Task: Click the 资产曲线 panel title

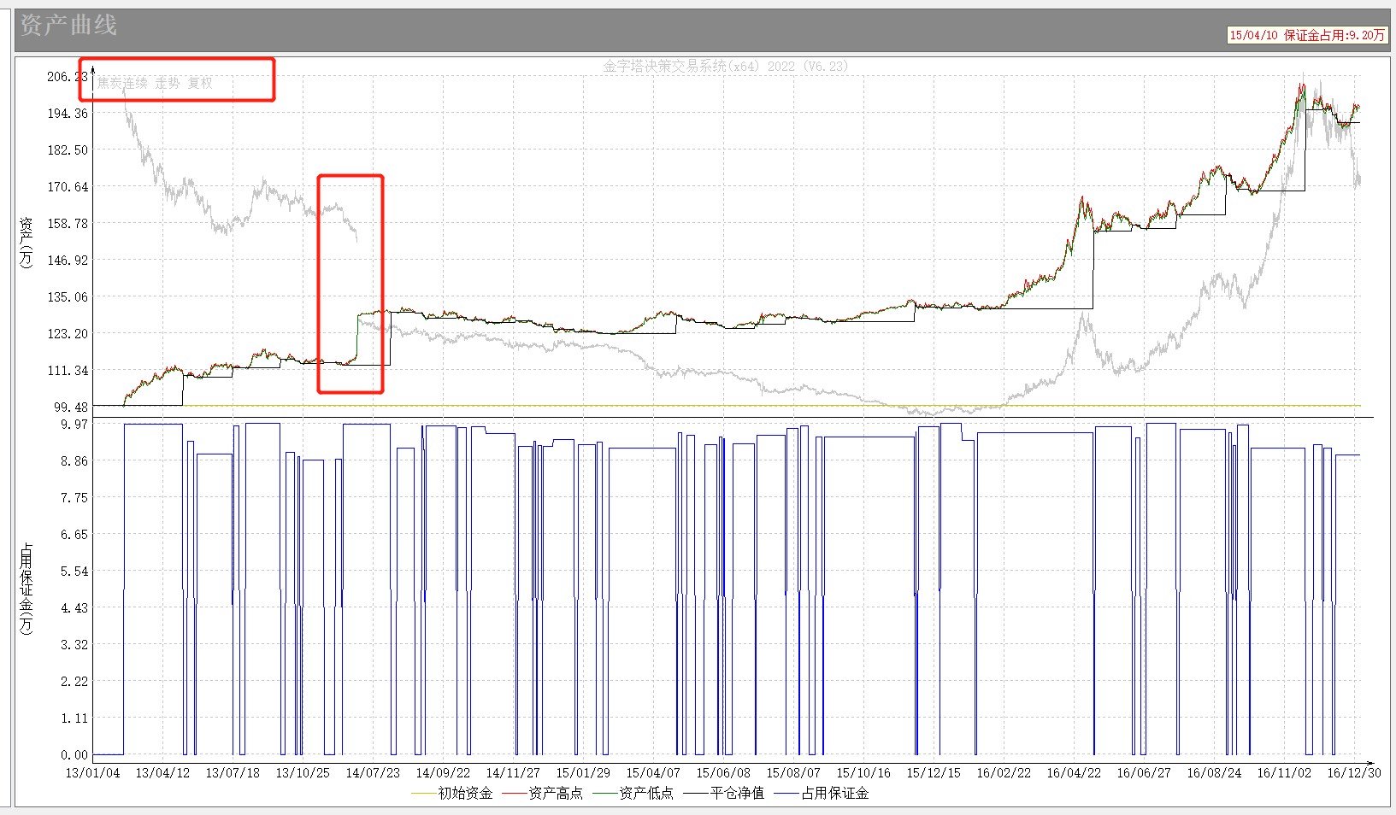Action: (68, 26)
